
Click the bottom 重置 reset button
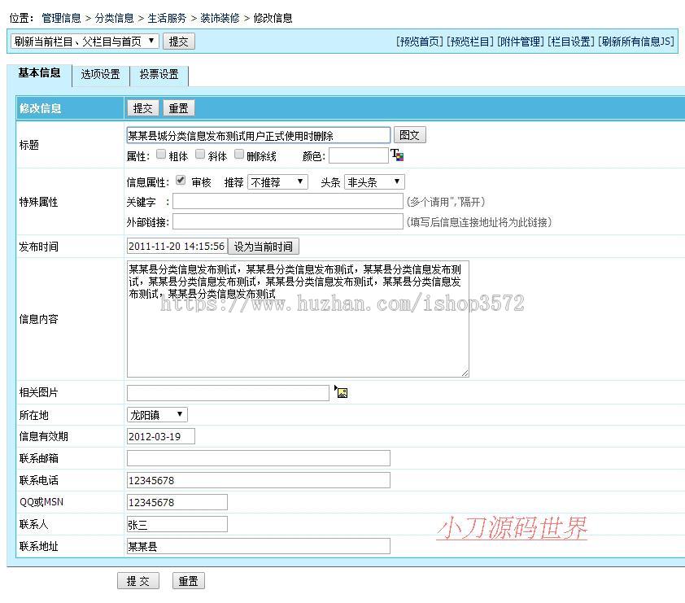(x=188, y=581)
